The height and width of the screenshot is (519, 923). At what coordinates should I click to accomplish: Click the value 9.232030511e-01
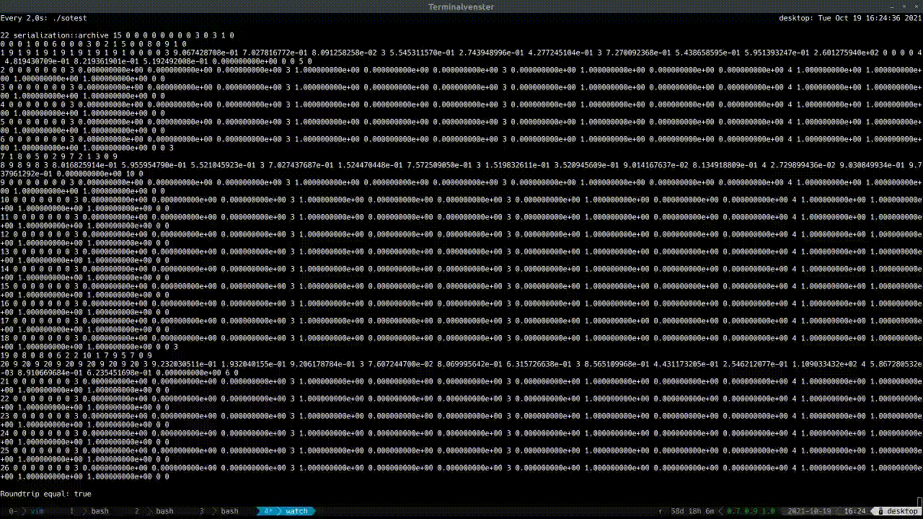(183, 363)
